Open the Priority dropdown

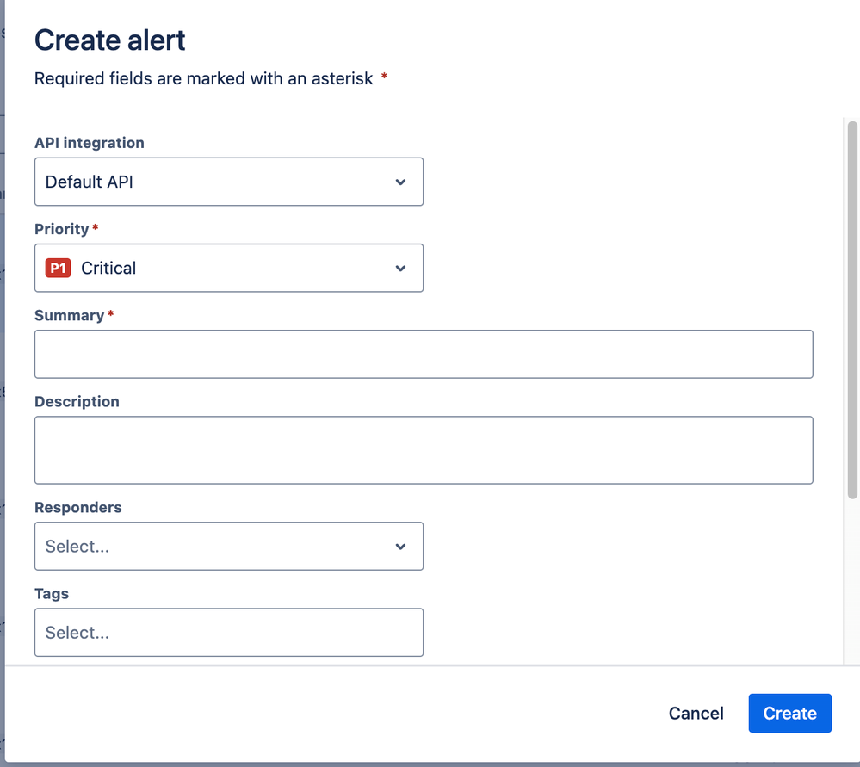coord(228,268)
